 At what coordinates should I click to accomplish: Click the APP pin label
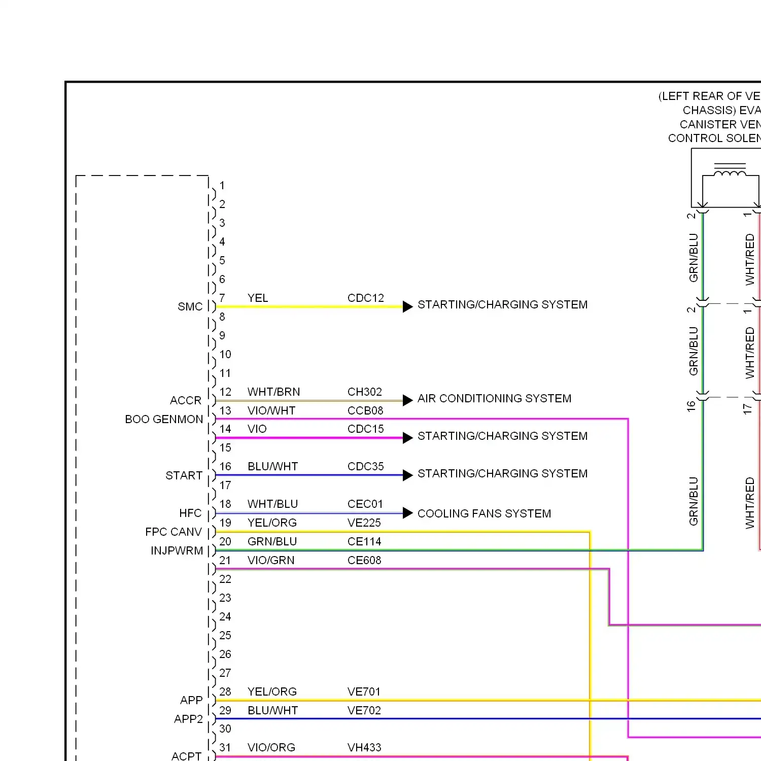[x=191, y=700]
